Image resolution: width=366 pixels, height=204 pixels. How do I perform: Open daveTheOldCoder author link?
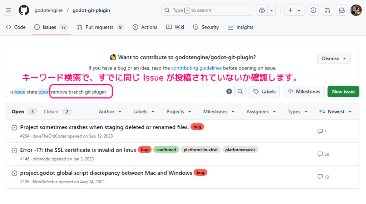tap(49, 136)
